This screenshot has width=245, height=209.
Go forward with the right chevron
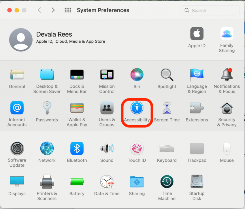point(53,10)
